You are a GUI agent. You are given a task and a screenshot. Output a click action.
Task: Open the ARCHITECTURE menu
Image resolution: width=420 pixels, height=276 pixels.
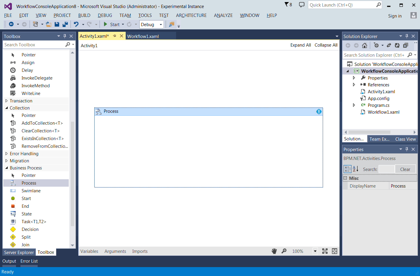coord(191,15)
